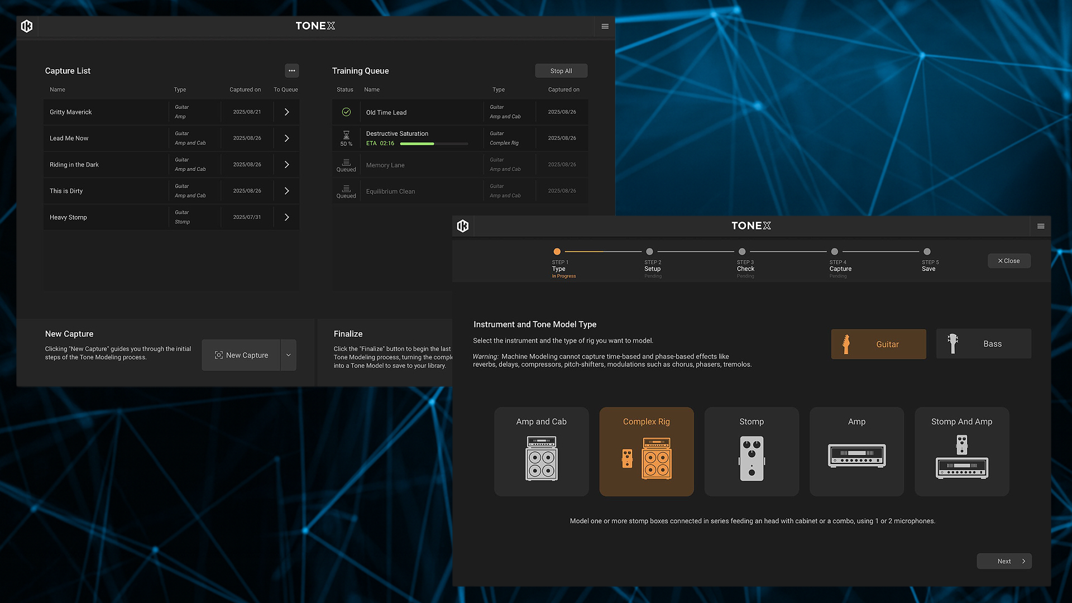Viewport: 1072px width, 603px height.
Task: Expand the New Capture dropdown arrow
Action: (x=289, y=355)
